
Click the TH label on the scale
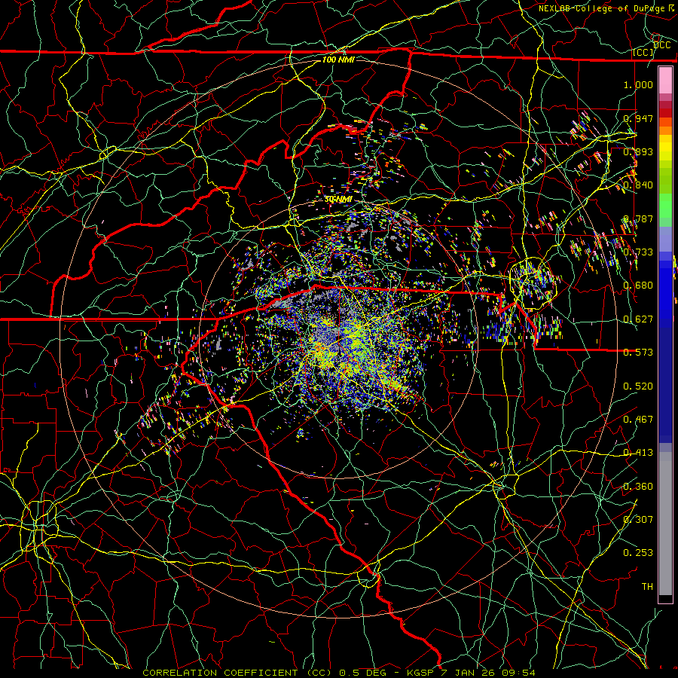pos(647,587)
